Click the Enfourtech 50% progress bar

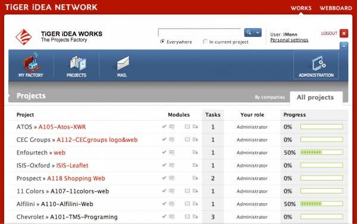point(321,153)
